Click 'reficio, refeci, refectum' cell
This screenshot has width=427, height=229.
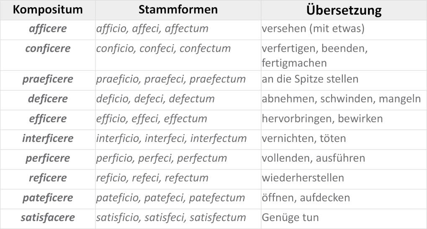pyautogui.click(x=152, y=178)
